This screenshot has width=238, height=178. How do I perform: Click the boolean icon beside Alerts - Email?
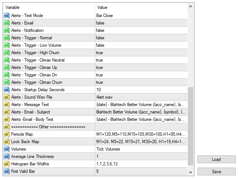pyautogui.click(x=6, y=23)
